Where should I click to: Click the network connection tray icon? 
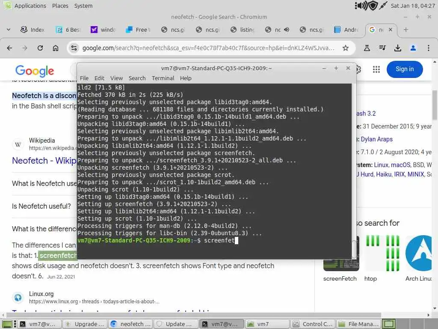tap(383, 6)
